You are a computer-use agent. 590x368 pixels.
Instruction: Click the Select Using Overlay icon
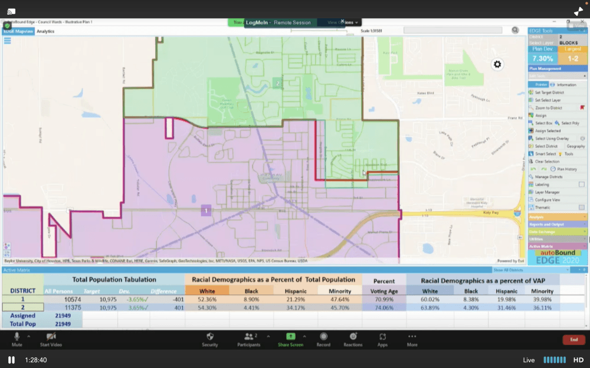click(x=531, y=138)
